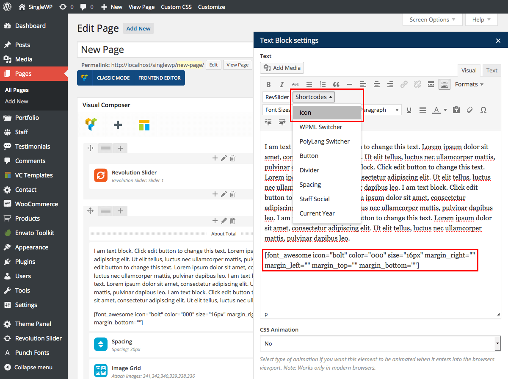Screen dimensions: 508x379
Task: Align text right
Action: point(390,84)
